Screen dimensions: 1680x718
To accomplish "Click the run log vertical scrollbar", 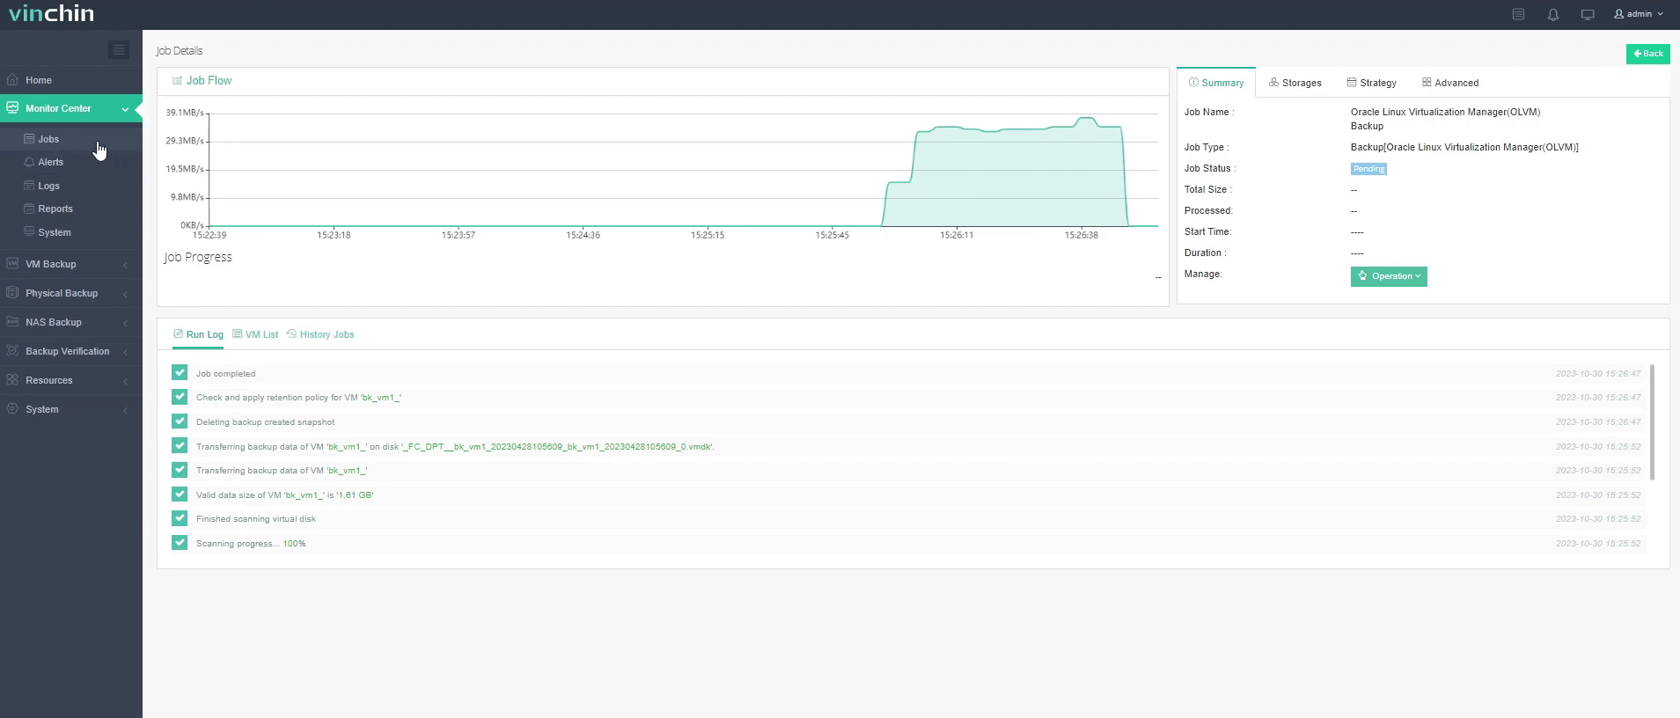I will pyautogui.click(x=1652, y=422).
